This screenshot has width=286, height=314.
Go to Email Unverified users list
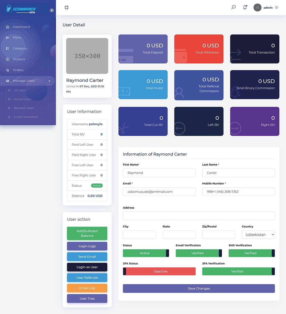26,117
